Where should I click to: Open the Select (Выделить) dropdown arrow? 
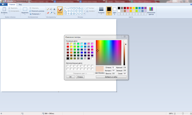[25, 14]
